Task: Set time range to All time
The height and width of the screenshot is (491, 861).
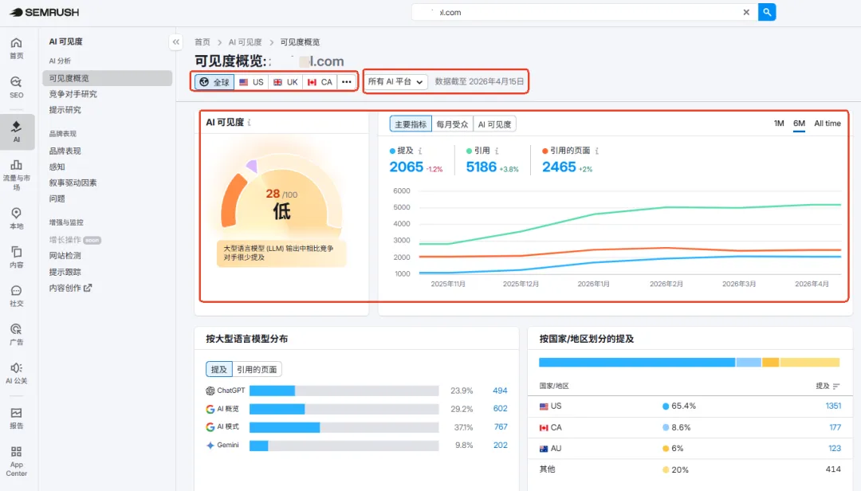Action: [x=828, y=124]
